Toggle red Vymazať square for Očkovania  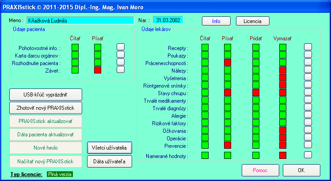point(283,130)
